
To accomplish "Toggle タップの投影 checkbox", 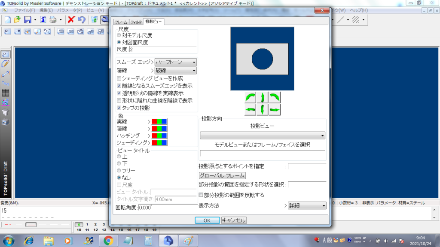I will click(119, 108).
